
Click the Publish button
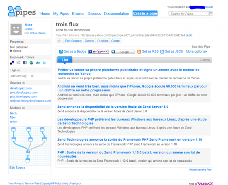coord(103,41)
